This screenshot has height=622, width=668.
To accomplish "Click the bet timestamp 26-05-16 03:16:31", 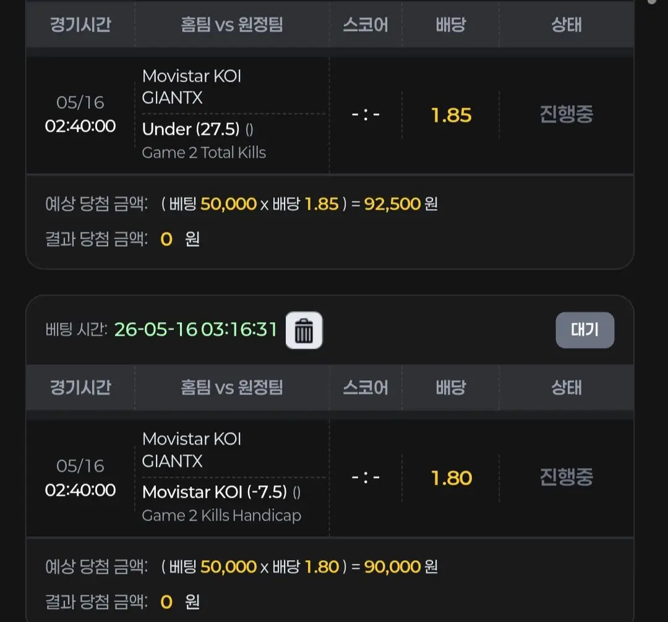I will [x=195, y=330].
